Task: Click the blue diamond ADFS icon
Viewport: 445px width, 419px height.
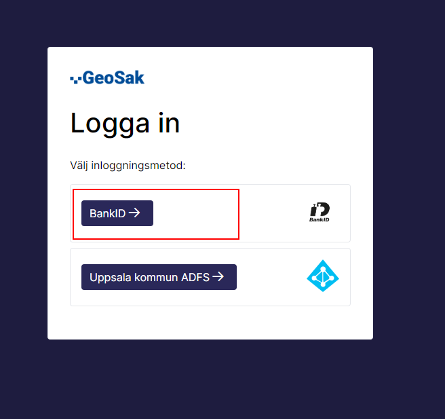Action: point(322,276)
